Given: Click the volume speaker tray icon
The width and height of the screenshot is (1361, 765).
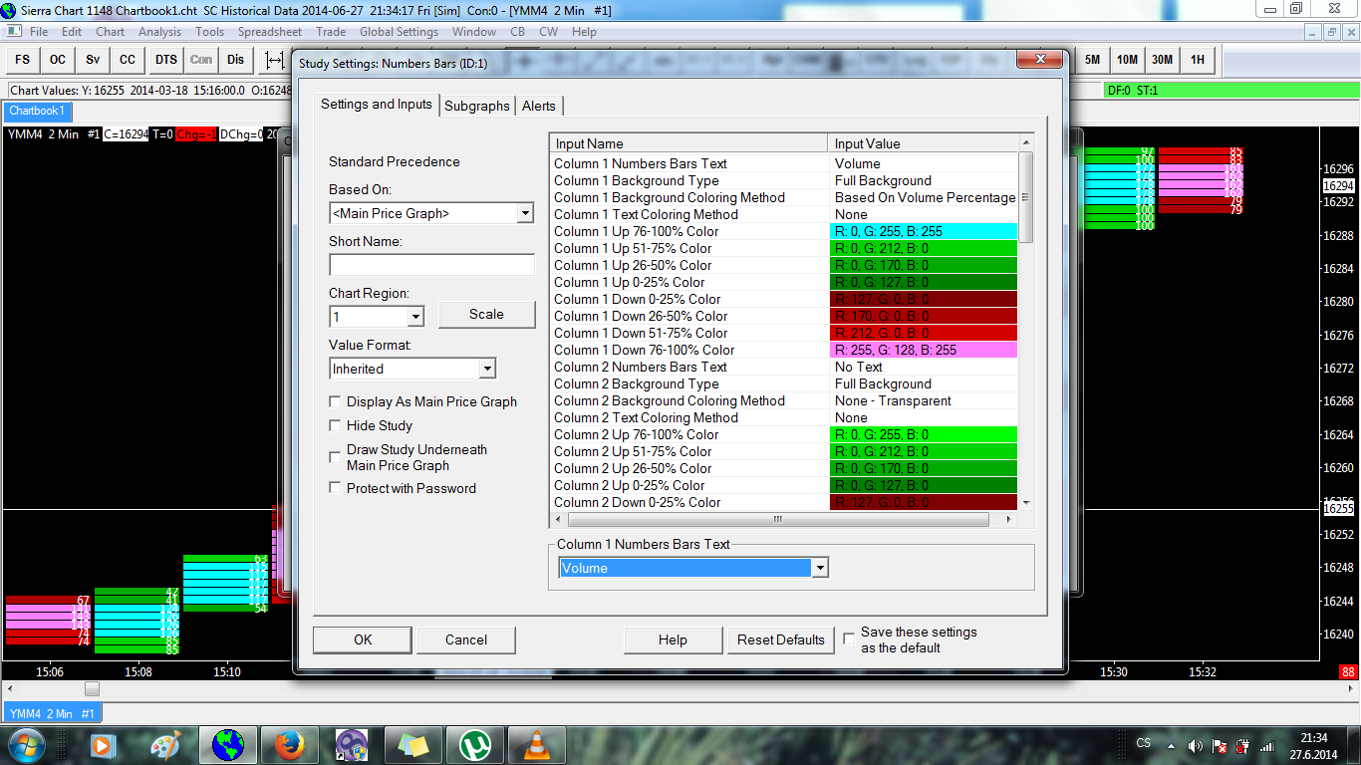Looking at the screenshot, I should coord(1196,745).
